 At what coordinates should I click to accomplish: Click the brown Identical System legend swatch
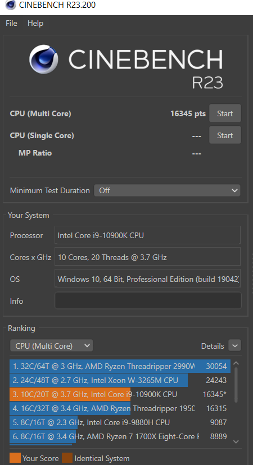pyautogui.click(x=67, y=458)
